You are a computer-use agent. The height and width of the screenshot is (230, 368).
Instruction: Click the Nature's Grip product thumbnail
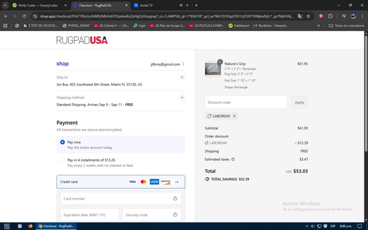(x=213, y=69)
